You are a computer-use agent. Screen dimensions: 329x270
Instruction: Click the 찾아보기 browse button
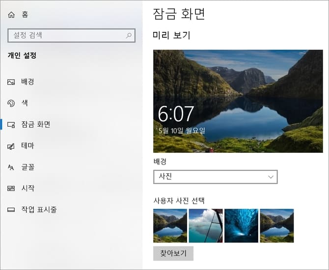pos(173,253)
